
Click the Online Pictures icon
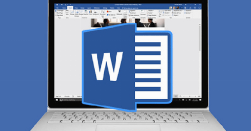point(77,13)
